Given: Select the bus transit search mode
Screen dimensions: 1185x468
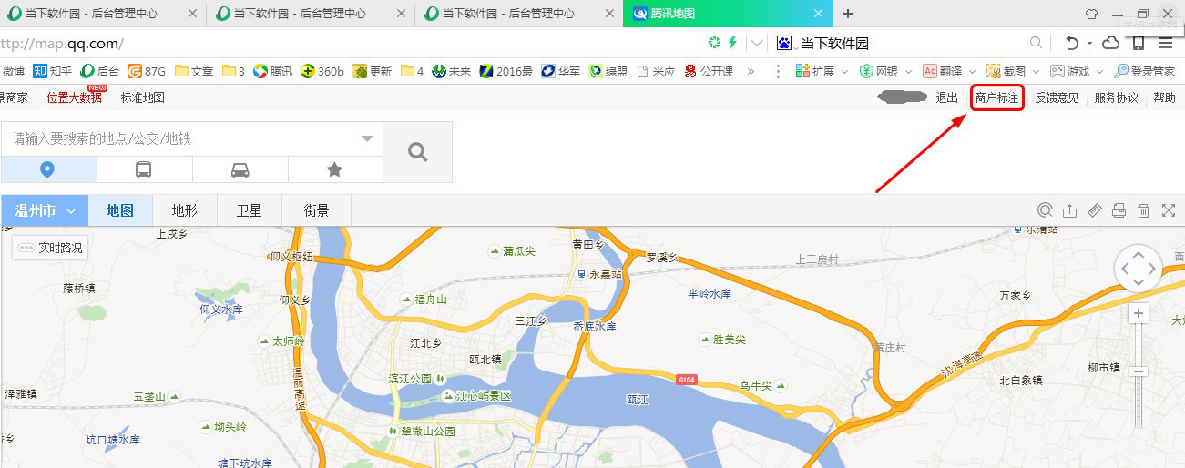Looking at the screenshot, I should [144, 169].
